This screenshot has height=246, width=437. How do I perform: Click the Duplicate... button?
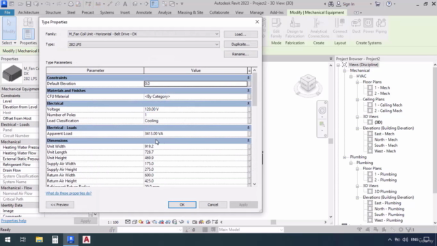[241, 44]
